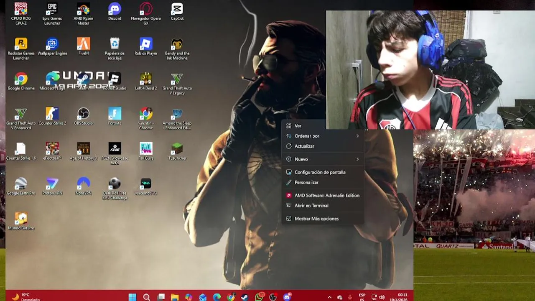
Task: Click Actualizar to refresh the desktop
Action: click(322, 146)
